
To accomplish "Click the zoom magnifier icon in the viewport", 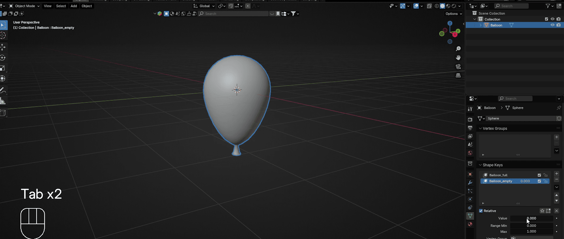I will pyautogui.click(x=458, y=49).
